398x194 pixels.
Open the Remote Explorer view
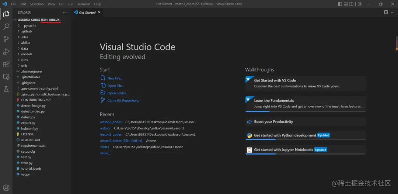coord(6,76)
